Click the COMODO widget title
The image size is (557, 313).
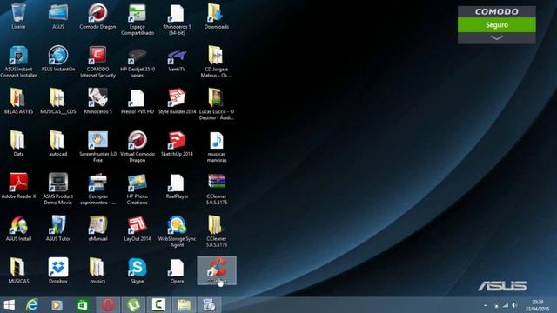pyautogui.click(x=497, y=11)
